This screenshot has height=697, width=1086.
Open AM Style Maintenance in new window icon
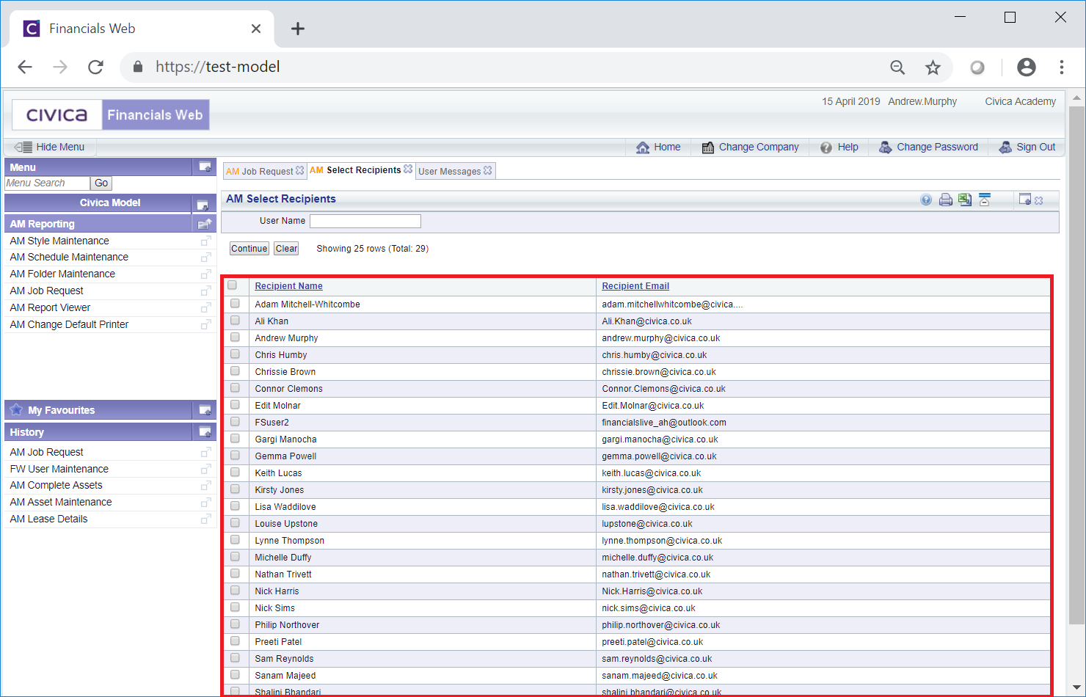coord(206,241)
